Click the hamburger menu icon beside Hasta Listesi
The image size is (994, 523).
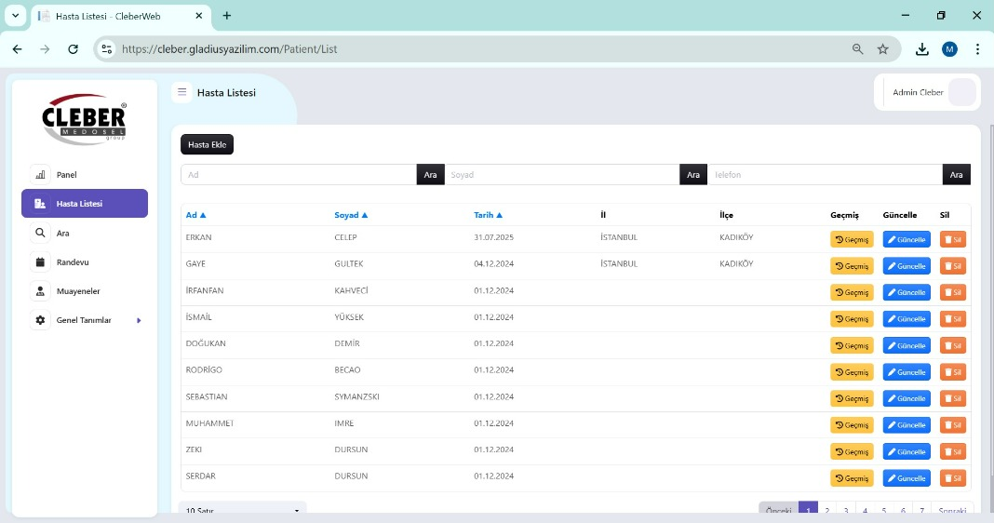182,92
